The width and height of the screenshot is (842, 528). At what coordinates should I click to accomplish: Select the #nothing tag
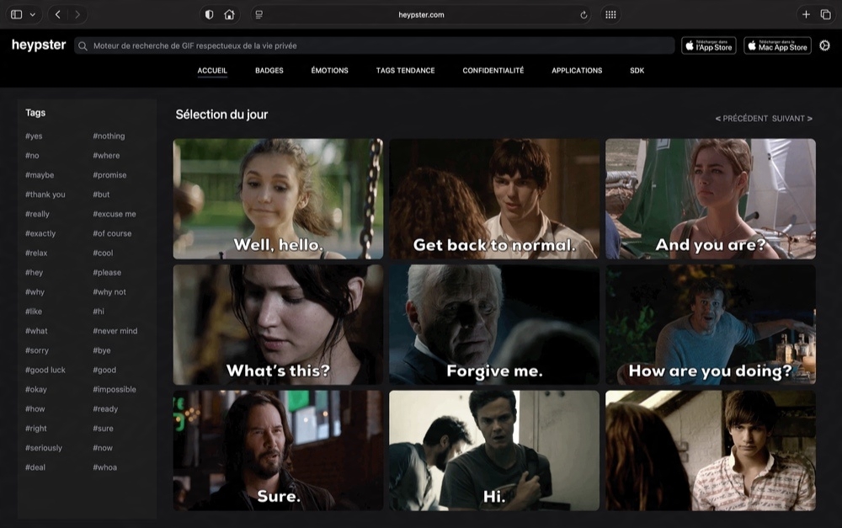click(109, 136)
